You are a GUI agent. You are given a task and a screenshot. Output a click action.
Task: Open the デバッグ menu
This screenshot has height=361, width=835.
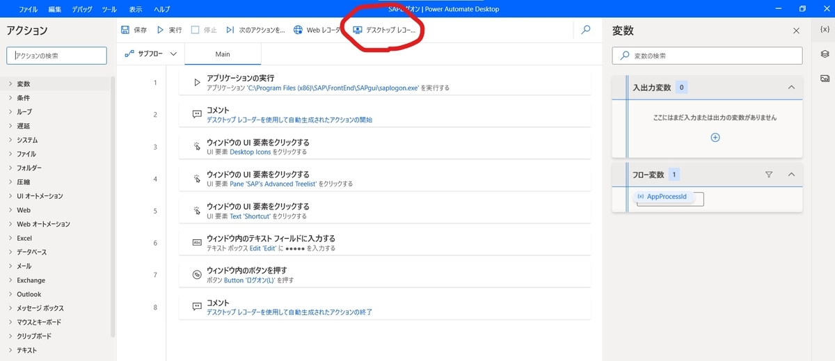[x=82, y=9]
